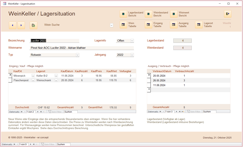
Task: Open KaufOrt dropdown for Mövenpick row
Action: coord(33,76)
